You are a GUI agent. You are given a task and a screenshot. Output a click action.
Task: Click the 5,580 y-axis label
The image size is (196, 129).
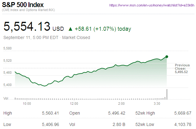pyautogui.click(x=7, y=49)
